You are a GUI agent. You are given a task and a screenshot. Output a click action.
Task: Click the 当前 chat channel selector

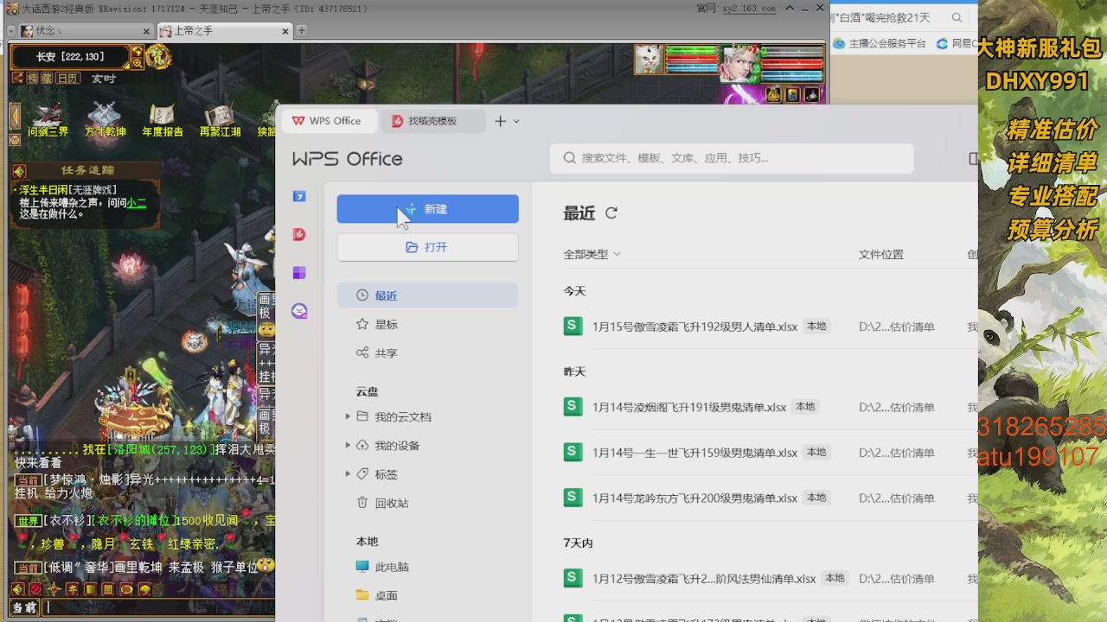pyautogui.click(x=25, y=607)
